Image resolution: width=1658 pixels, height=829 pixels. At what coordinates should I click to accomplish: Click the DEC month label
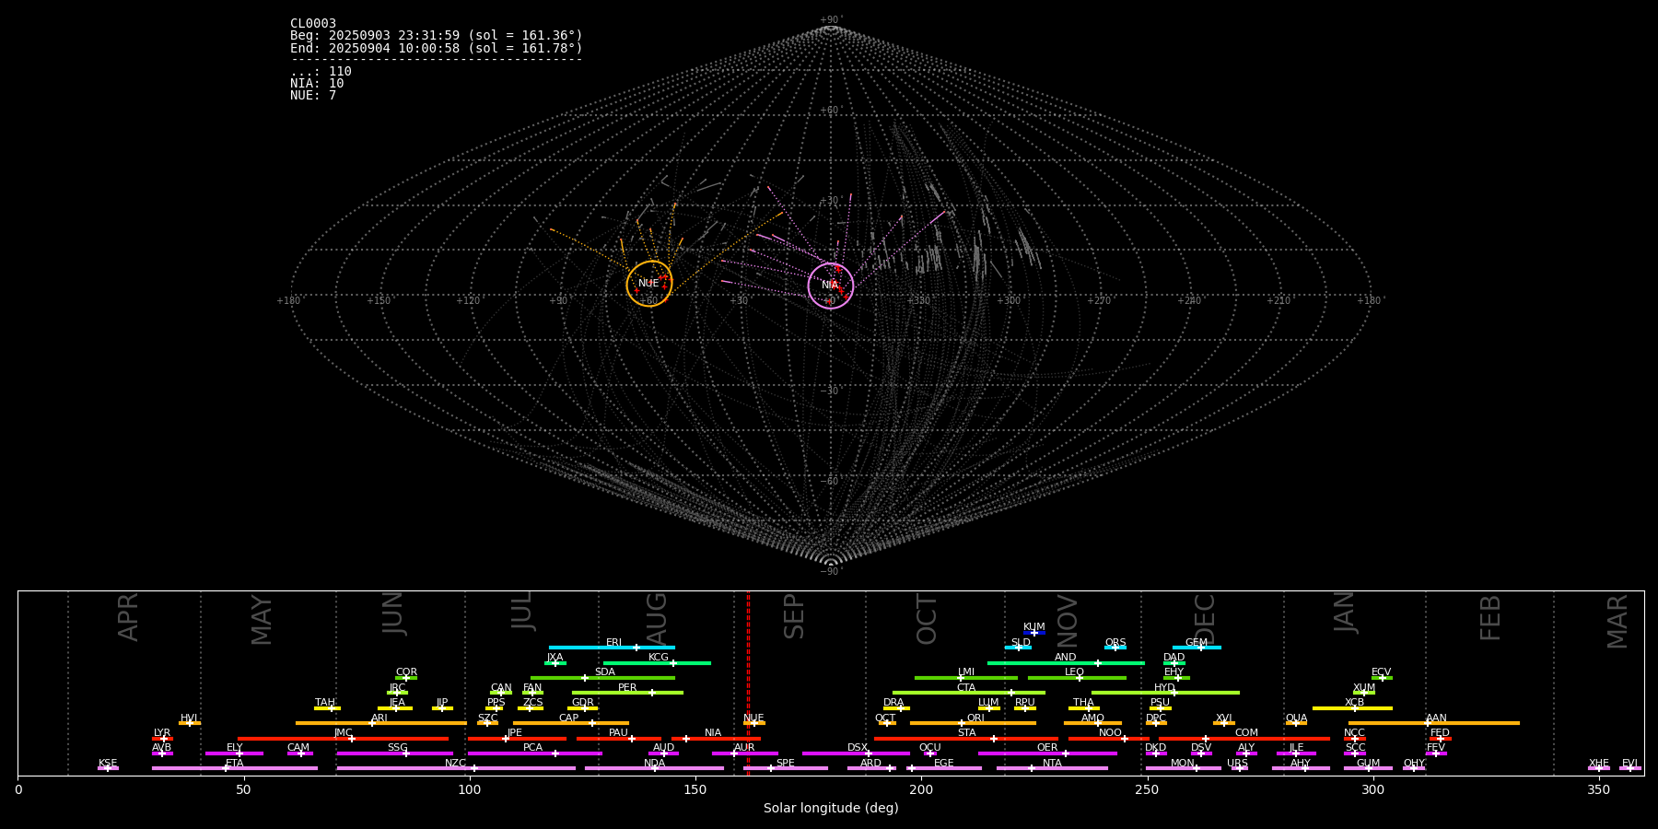pos(1206,618)
